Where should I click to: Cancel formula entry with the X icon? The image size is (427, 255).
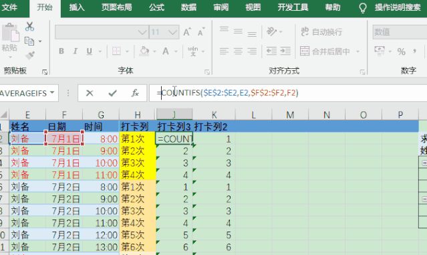click(x=90, y=93)
